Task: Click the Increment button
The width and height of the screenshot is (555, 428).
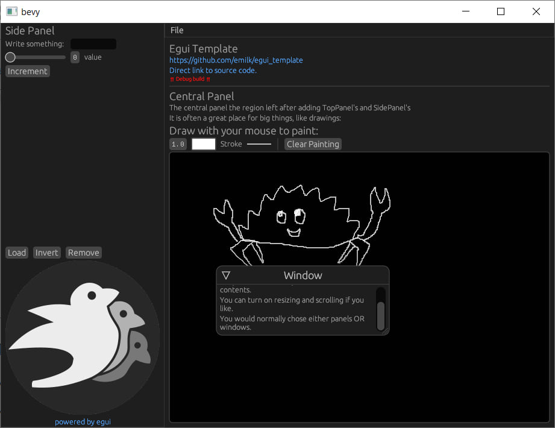Action: pos(28,71)
